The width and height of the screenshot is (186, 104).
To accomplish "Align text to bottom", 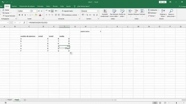I will coord(52,11).
